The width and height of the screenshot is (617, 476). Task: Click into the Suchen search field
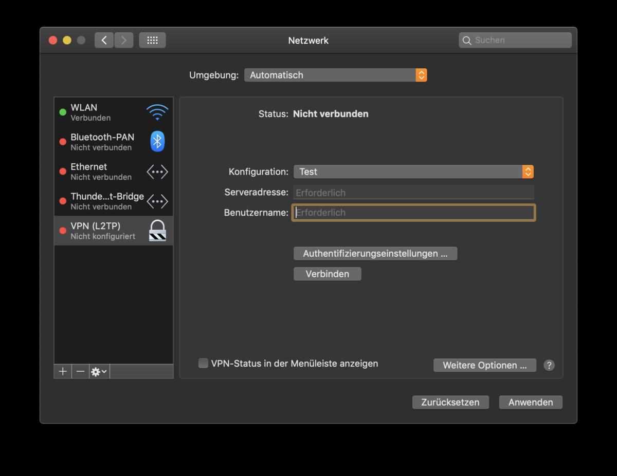515,40
